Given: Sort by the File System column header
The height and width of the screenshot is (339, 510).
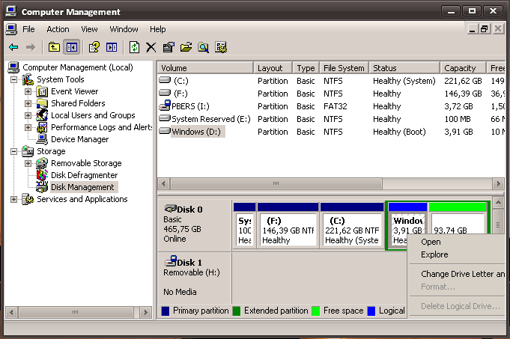Looking at the screenshot, I should (344, 68).
